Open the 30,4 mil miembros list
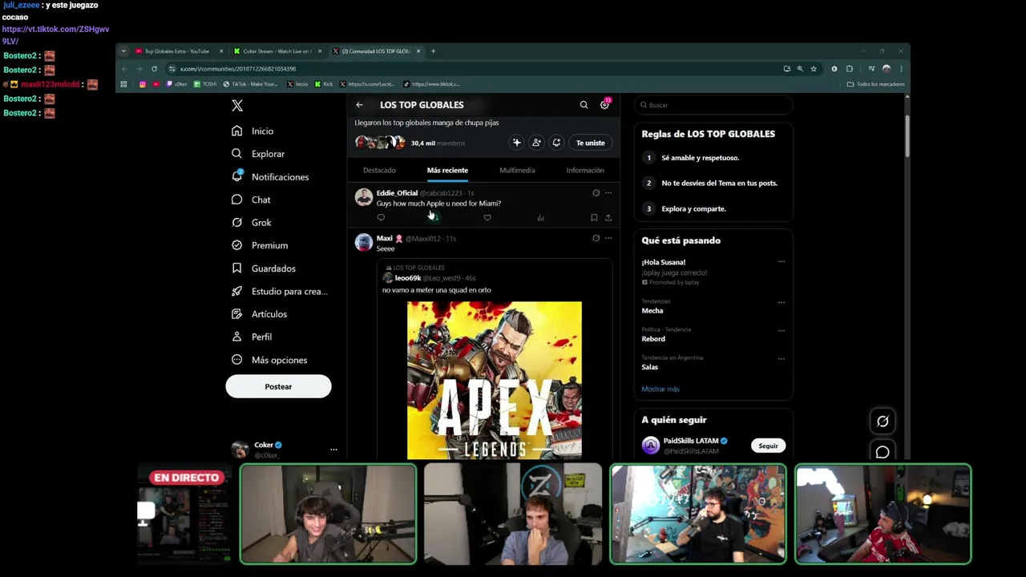The width and height of the screenshot is (1026, 577). (x=438, y=143)
